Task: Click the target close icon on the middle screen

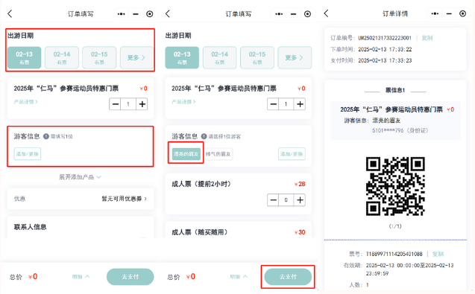Action: [x=307, y=14]
